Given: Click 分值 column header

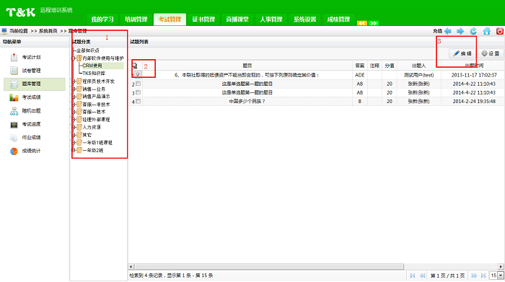Looking at the screenshot, I should [390, 66].
